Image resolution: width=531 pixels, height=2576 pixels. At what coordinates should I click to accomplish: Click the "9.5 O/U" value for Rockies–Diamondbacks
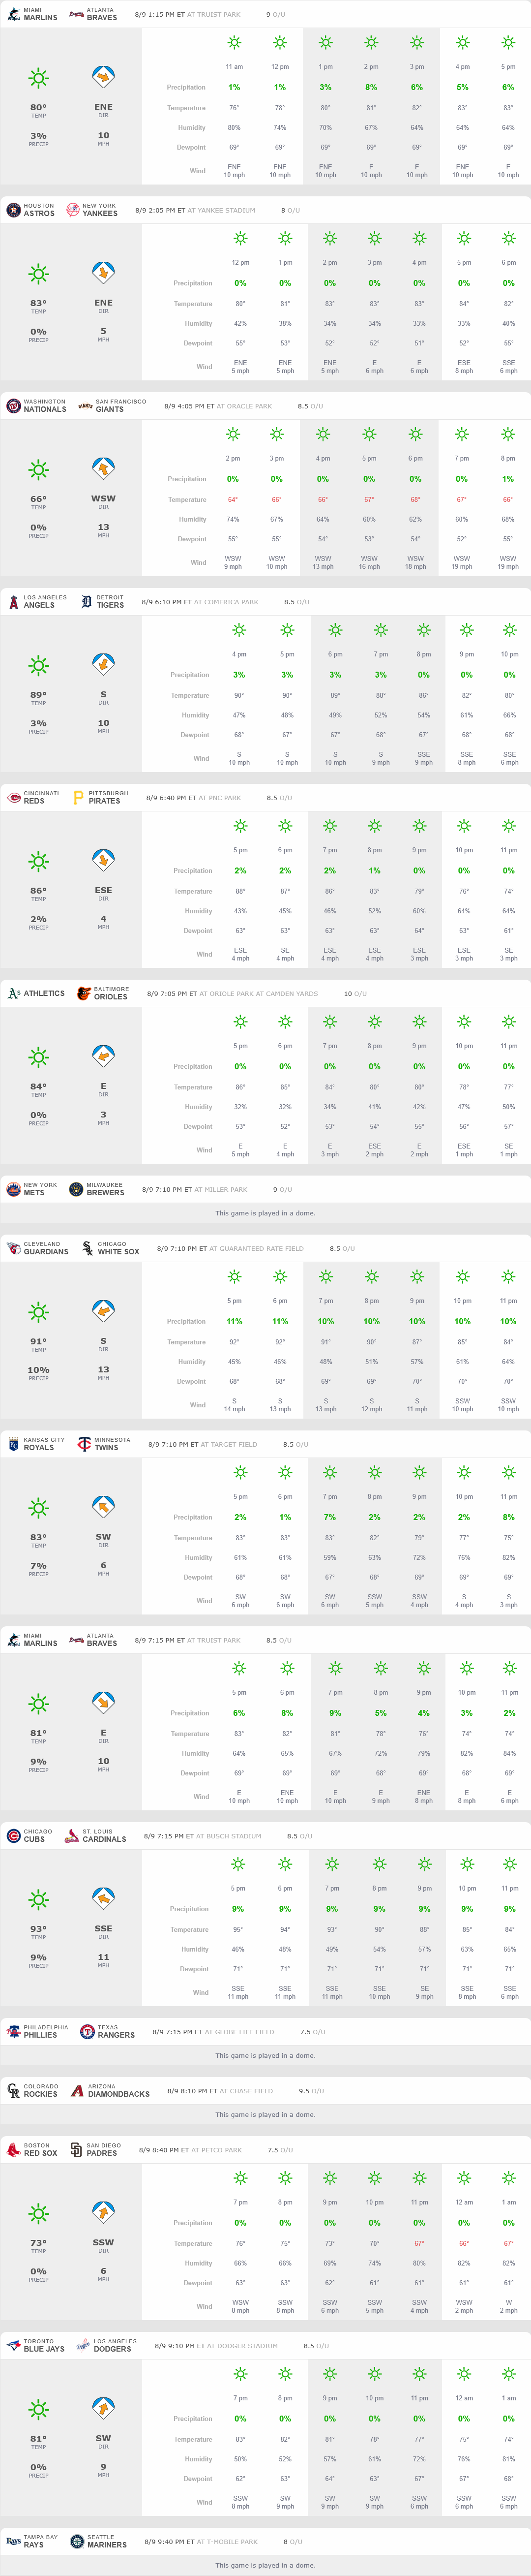pyautogui.click(x=311, y=2091)
